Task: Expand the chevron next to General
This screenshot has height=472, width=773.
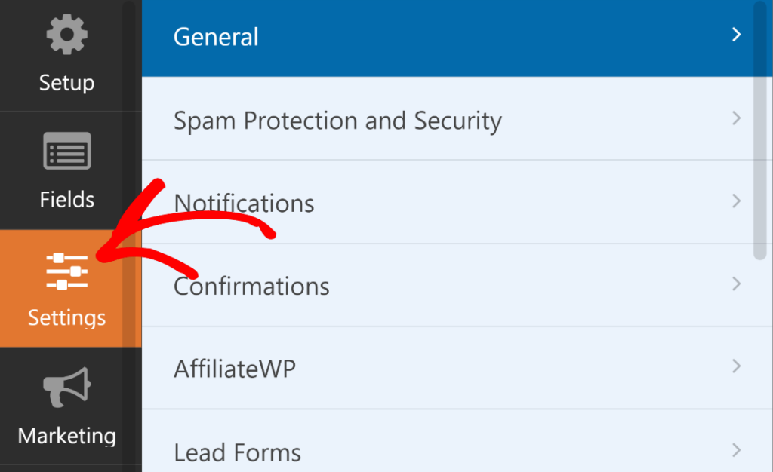Action: click(738, 35)
